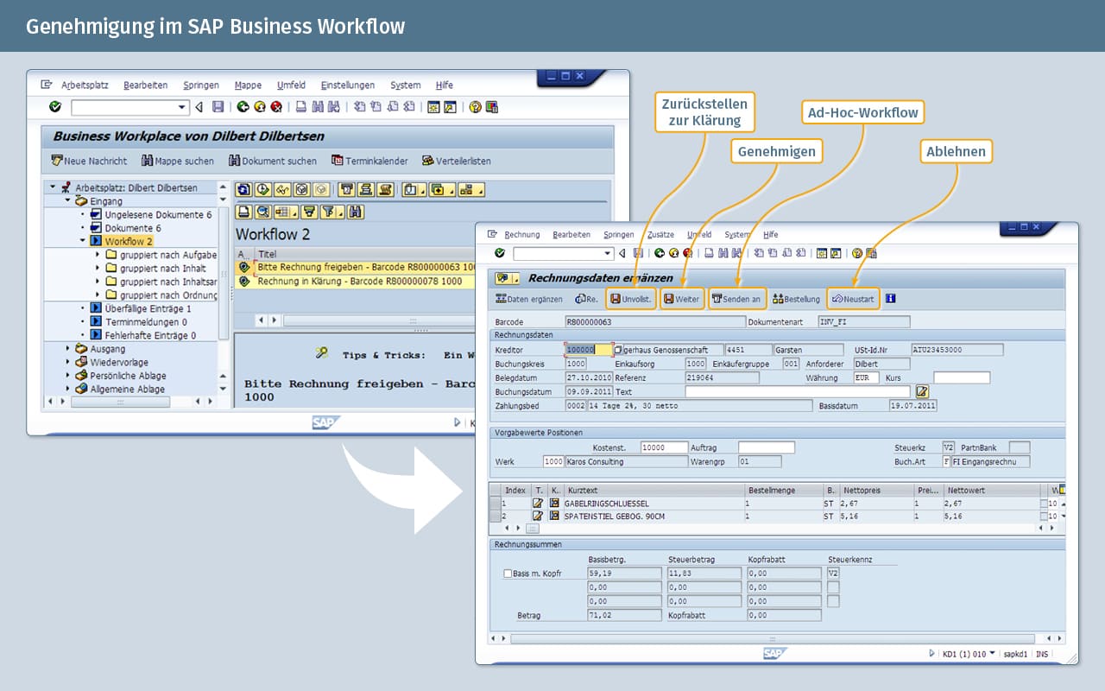
Task: Tick the checkbox at the end of the GABELRINGSCHLUESSEL row
Action: [x=1044, y=503]
